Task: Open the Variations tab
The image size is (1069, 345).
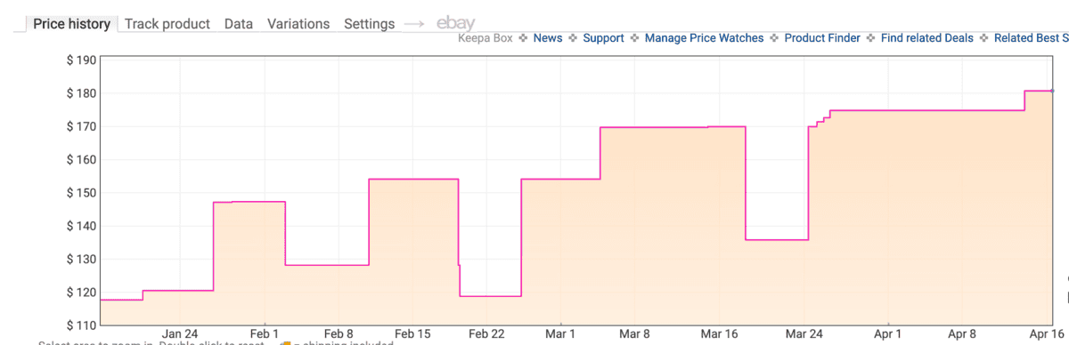Action: point(298,24)
